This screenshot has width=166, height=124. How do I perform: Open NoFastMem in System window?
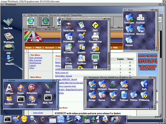32,89
